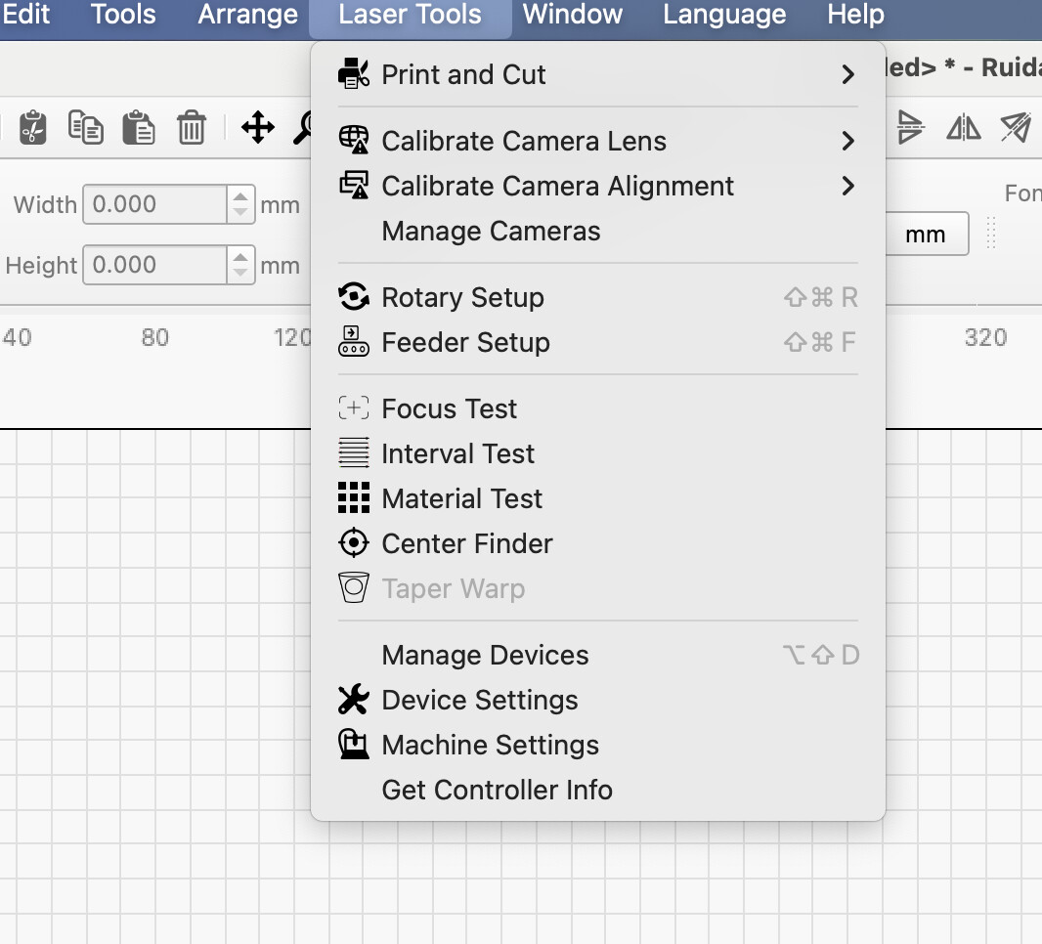Screen dimensions: 1042x944
Task: Click the Flip Horizontal mirror icon
Action: [x=963, y=127]
